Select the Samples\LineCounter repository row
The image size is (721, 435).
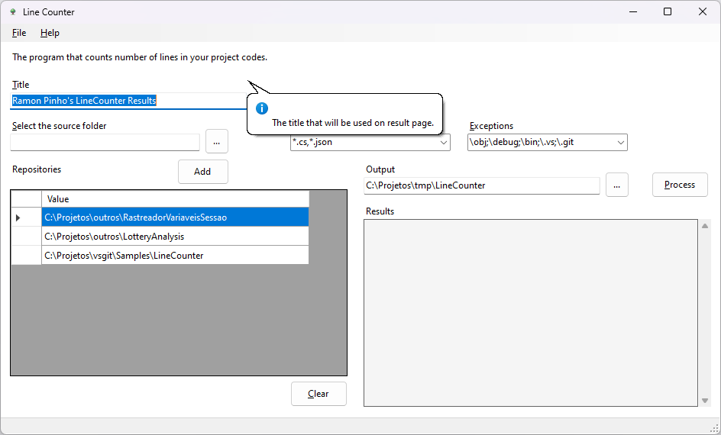(175, 256)
